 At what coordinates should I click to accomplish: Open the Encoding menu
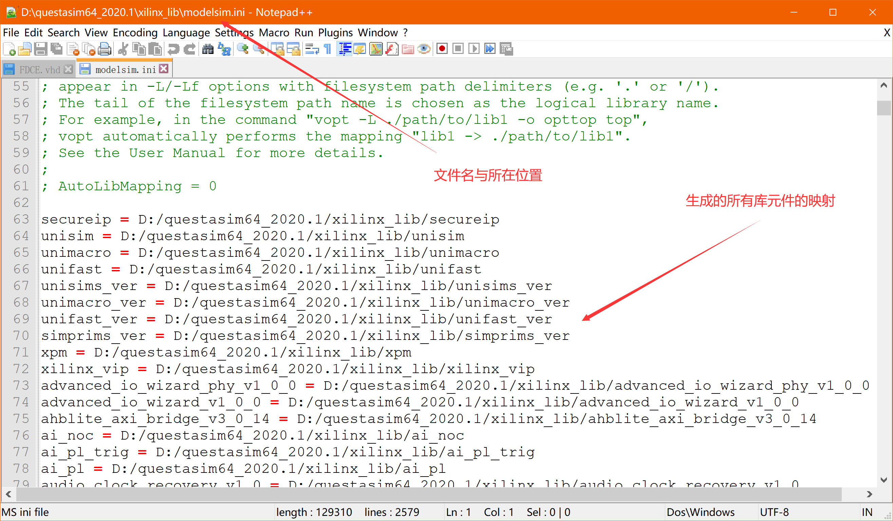(x=135, y=33)
